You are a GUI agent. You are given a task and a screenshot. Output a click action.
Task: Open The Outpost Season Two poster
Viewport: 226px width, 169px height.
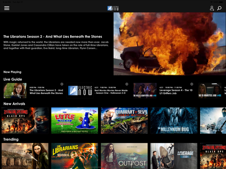pyautogui.click(x=124, y=156)
